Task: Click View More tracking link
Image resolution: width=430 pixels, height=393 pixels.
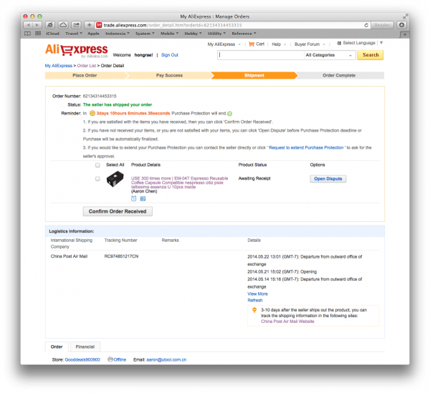Action: click(x=257, y=294)
